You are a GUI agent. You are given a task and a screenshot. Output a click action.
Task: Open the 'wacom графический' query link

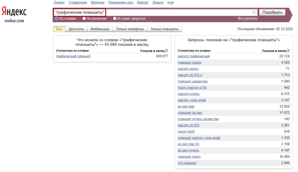[194, 56]
